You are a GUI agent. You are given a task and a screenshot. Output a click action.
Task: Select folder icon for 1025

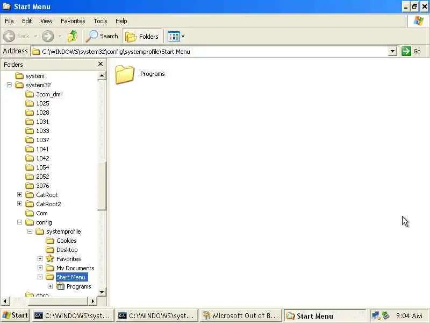[30, 103]
